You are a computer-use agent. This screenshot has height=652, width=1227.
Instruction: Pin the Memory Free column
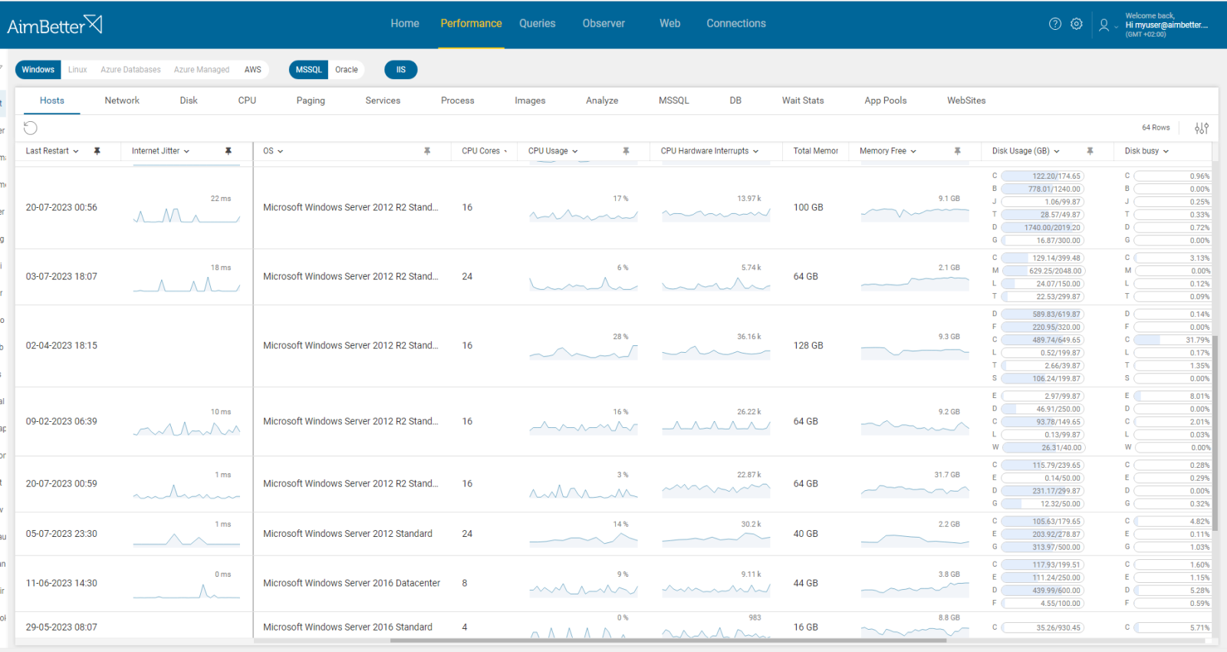pos(957,151)
